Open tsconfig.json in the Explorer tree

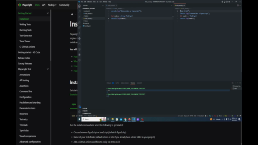click(x=87, y=26)
